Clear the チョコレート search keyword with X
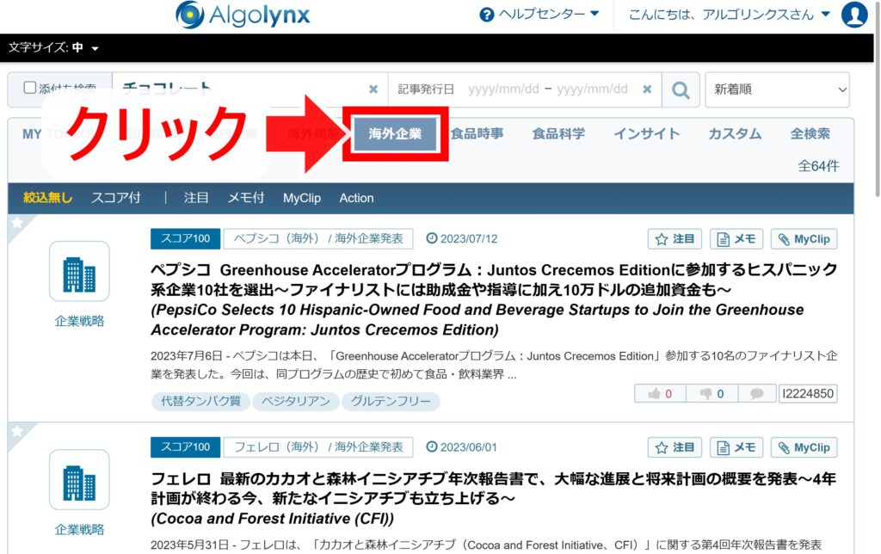The image size is (881, 554). pos(373,89)
